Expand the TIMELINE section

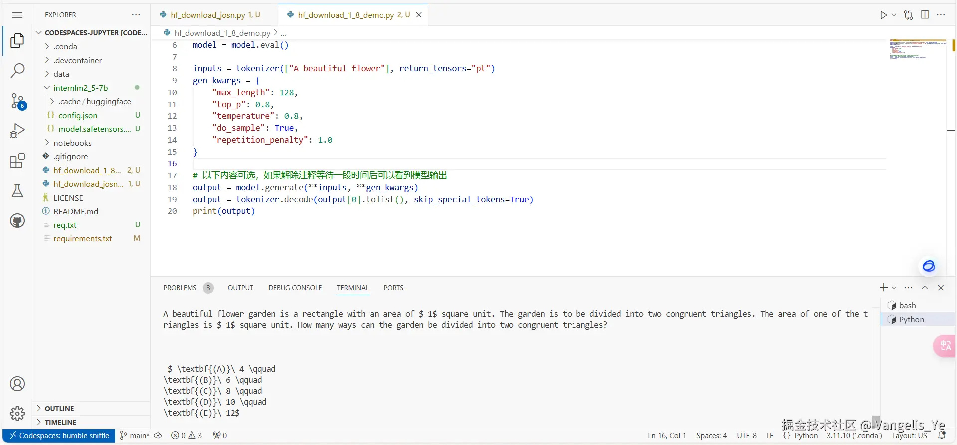click(92, 422)
